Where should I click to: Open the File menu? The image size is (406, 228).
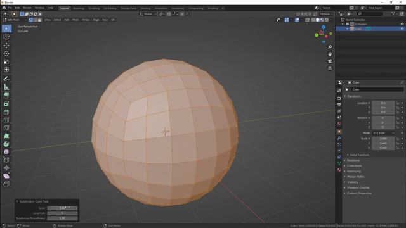click(10, 8)
